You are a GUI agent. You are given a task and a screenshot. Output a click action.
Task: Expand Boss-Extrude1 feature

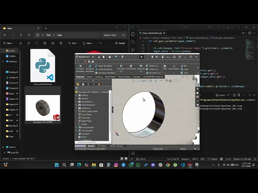pyautogui.click(x=76, y=127)
